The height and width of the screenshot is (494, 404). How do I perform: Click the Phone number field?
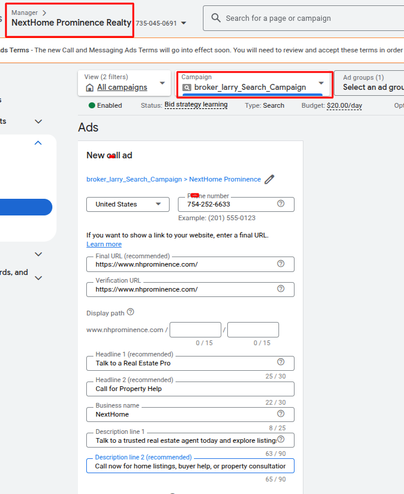(236, 205)
